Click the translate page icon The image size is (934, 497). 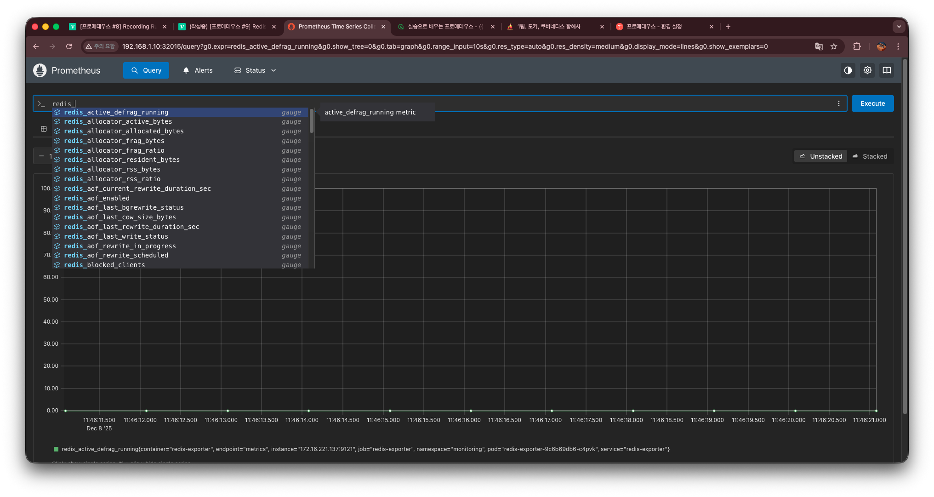click(819, 46)
